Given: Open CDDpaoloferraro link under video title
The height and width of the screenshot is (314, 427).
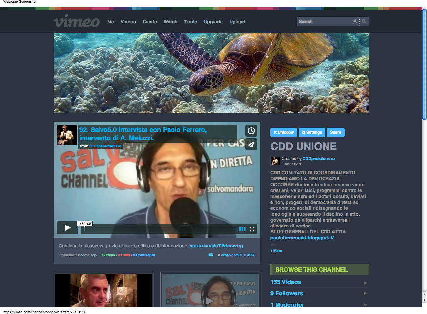Looking at the screenshot, I should pos(105,146).
